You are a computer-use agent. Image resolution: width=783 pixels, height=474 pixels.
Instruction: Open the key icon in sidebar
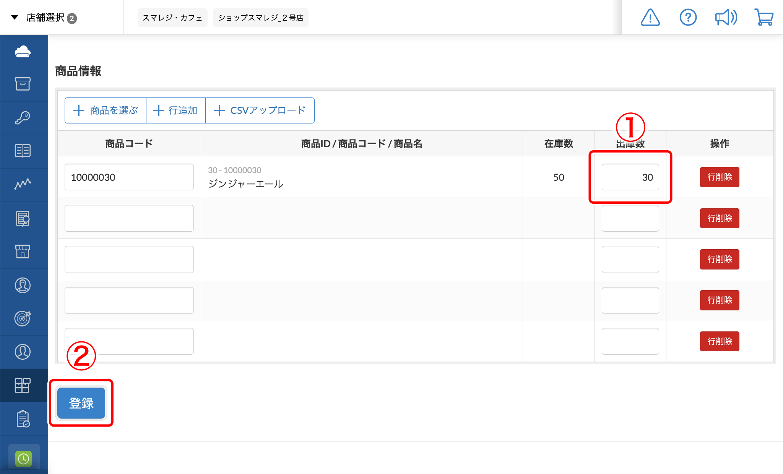pyautogui.click(x=23, y=117)
